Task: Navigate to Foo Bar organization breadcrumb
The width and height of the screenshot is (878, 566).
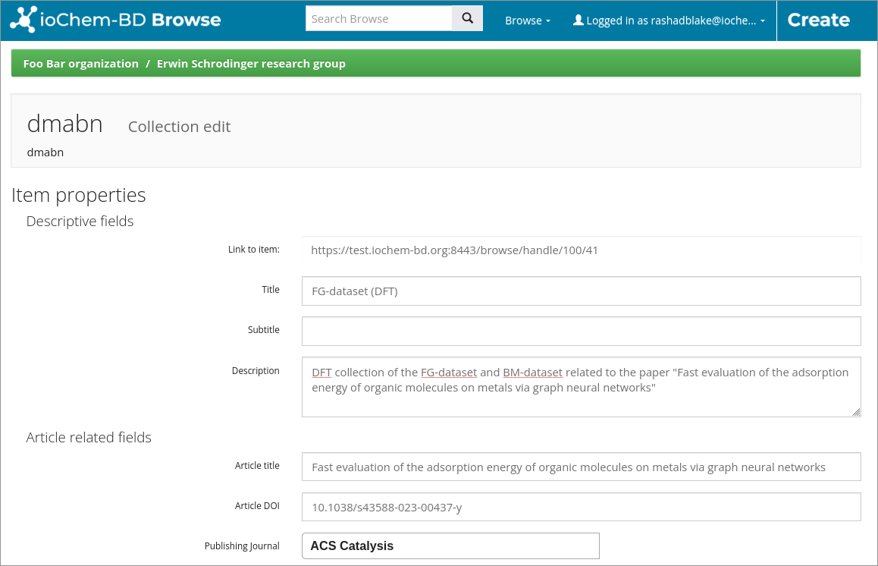Action: click(80, 64)
